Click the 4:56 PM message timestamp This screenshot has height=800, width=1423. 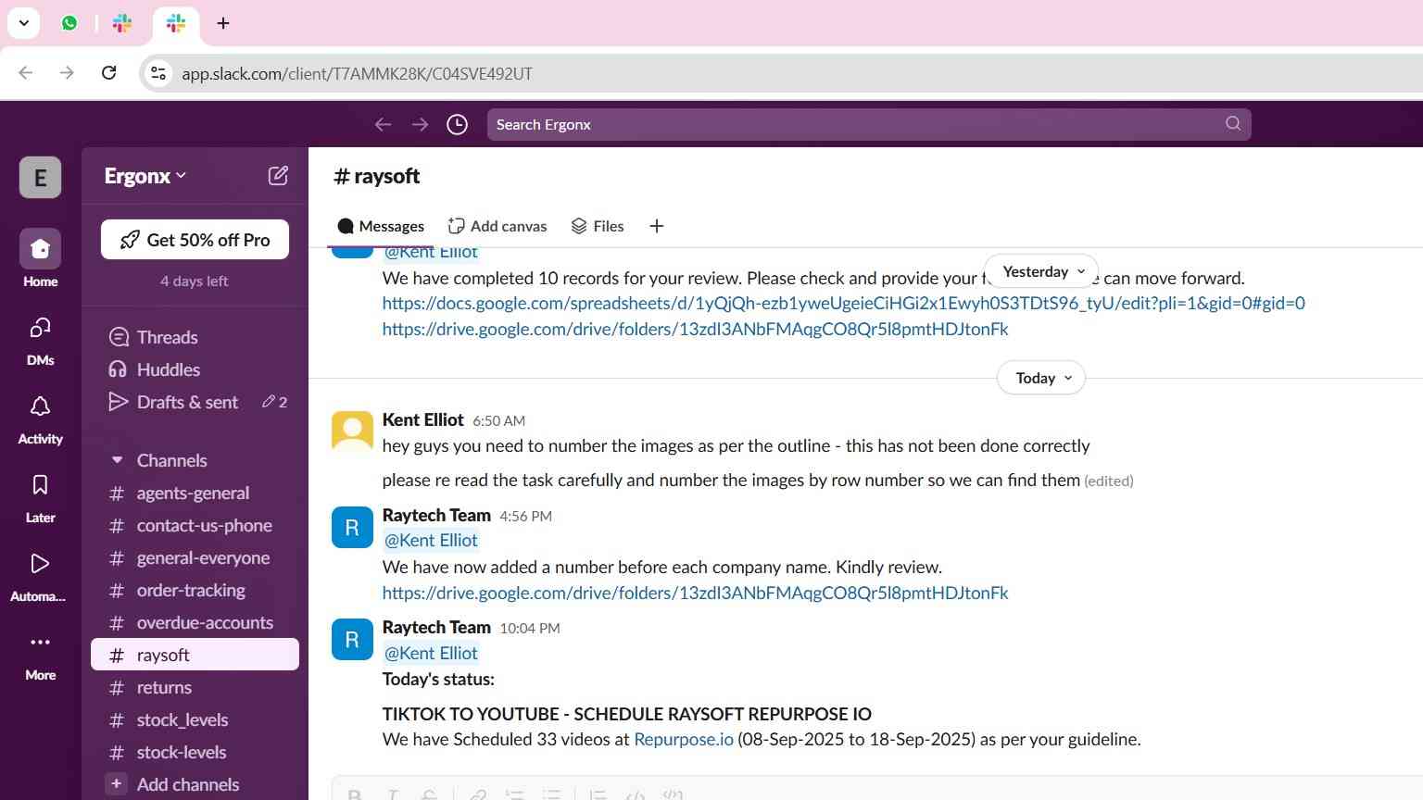(525, 516)
